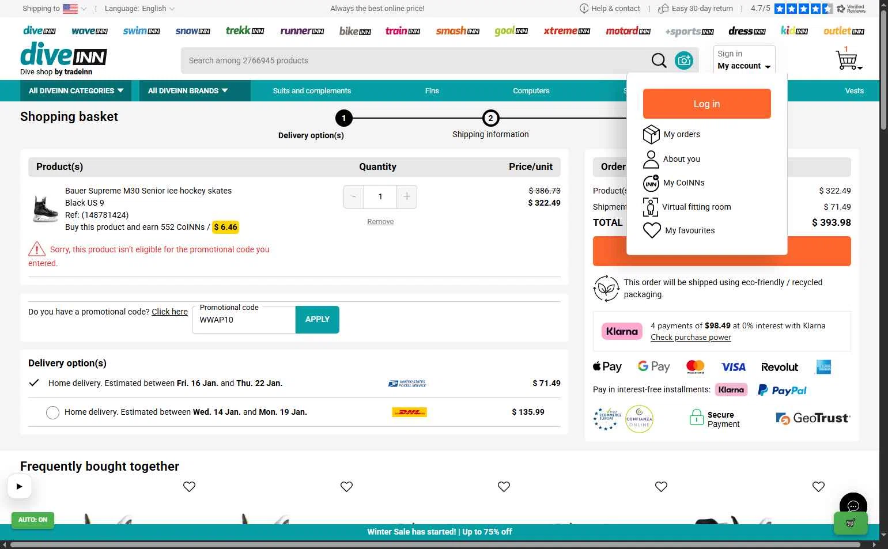
Task: Expand All DIVEINN CATEGORIES menu
Action: pyautogui.click(x=76, y=91)
